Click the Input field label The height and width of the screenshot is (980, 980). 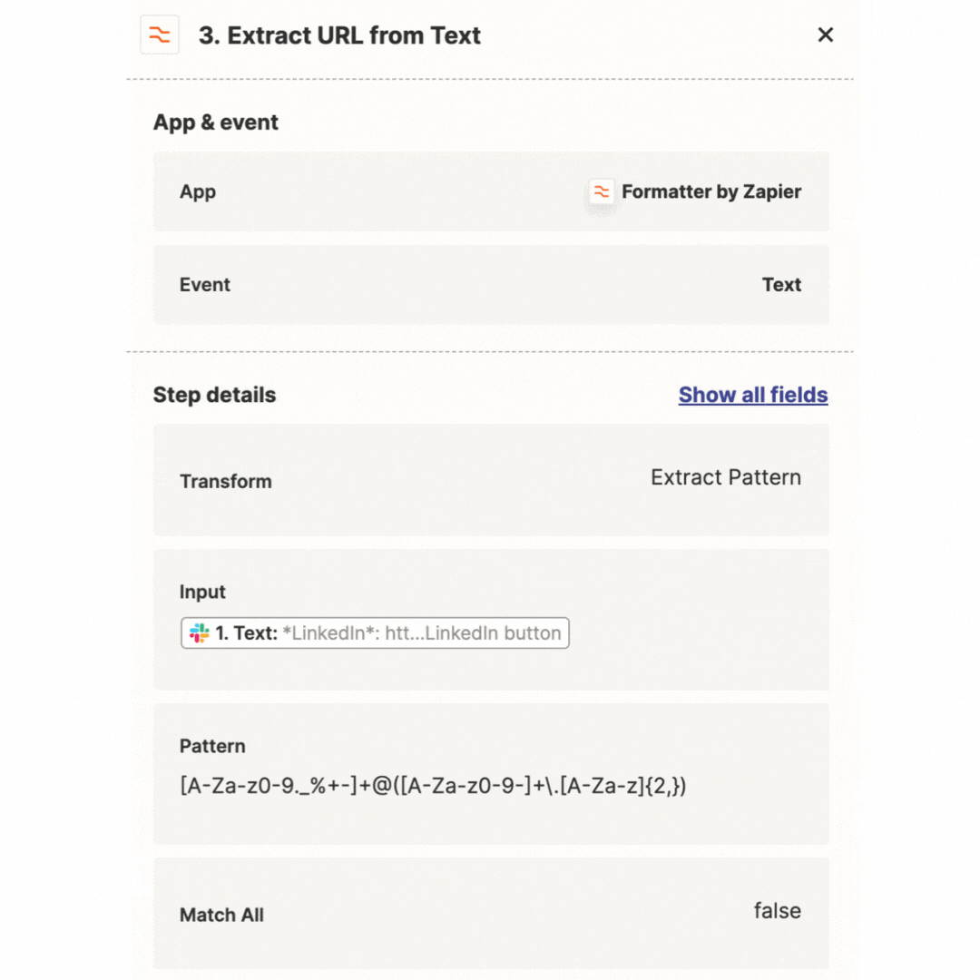point(202,592)
